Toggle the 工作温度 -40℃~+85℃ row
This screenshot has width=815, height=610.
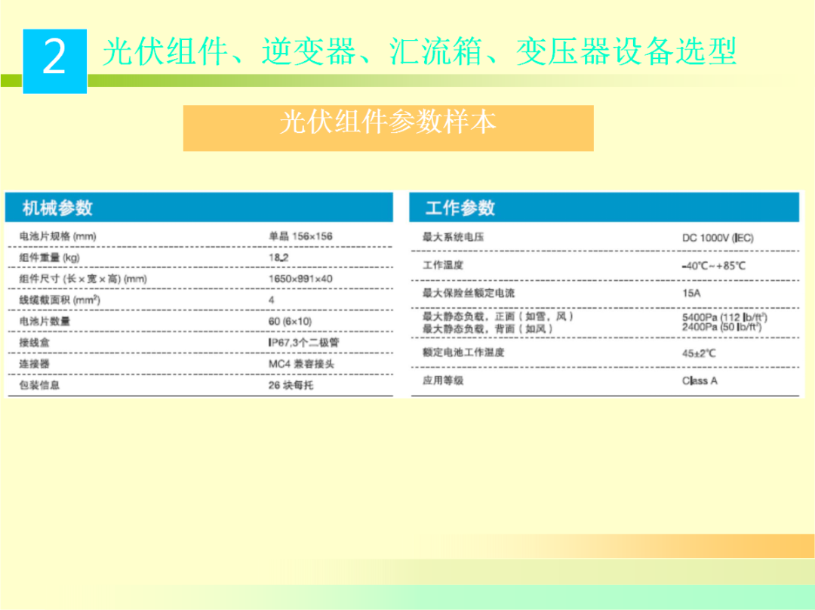566,265
